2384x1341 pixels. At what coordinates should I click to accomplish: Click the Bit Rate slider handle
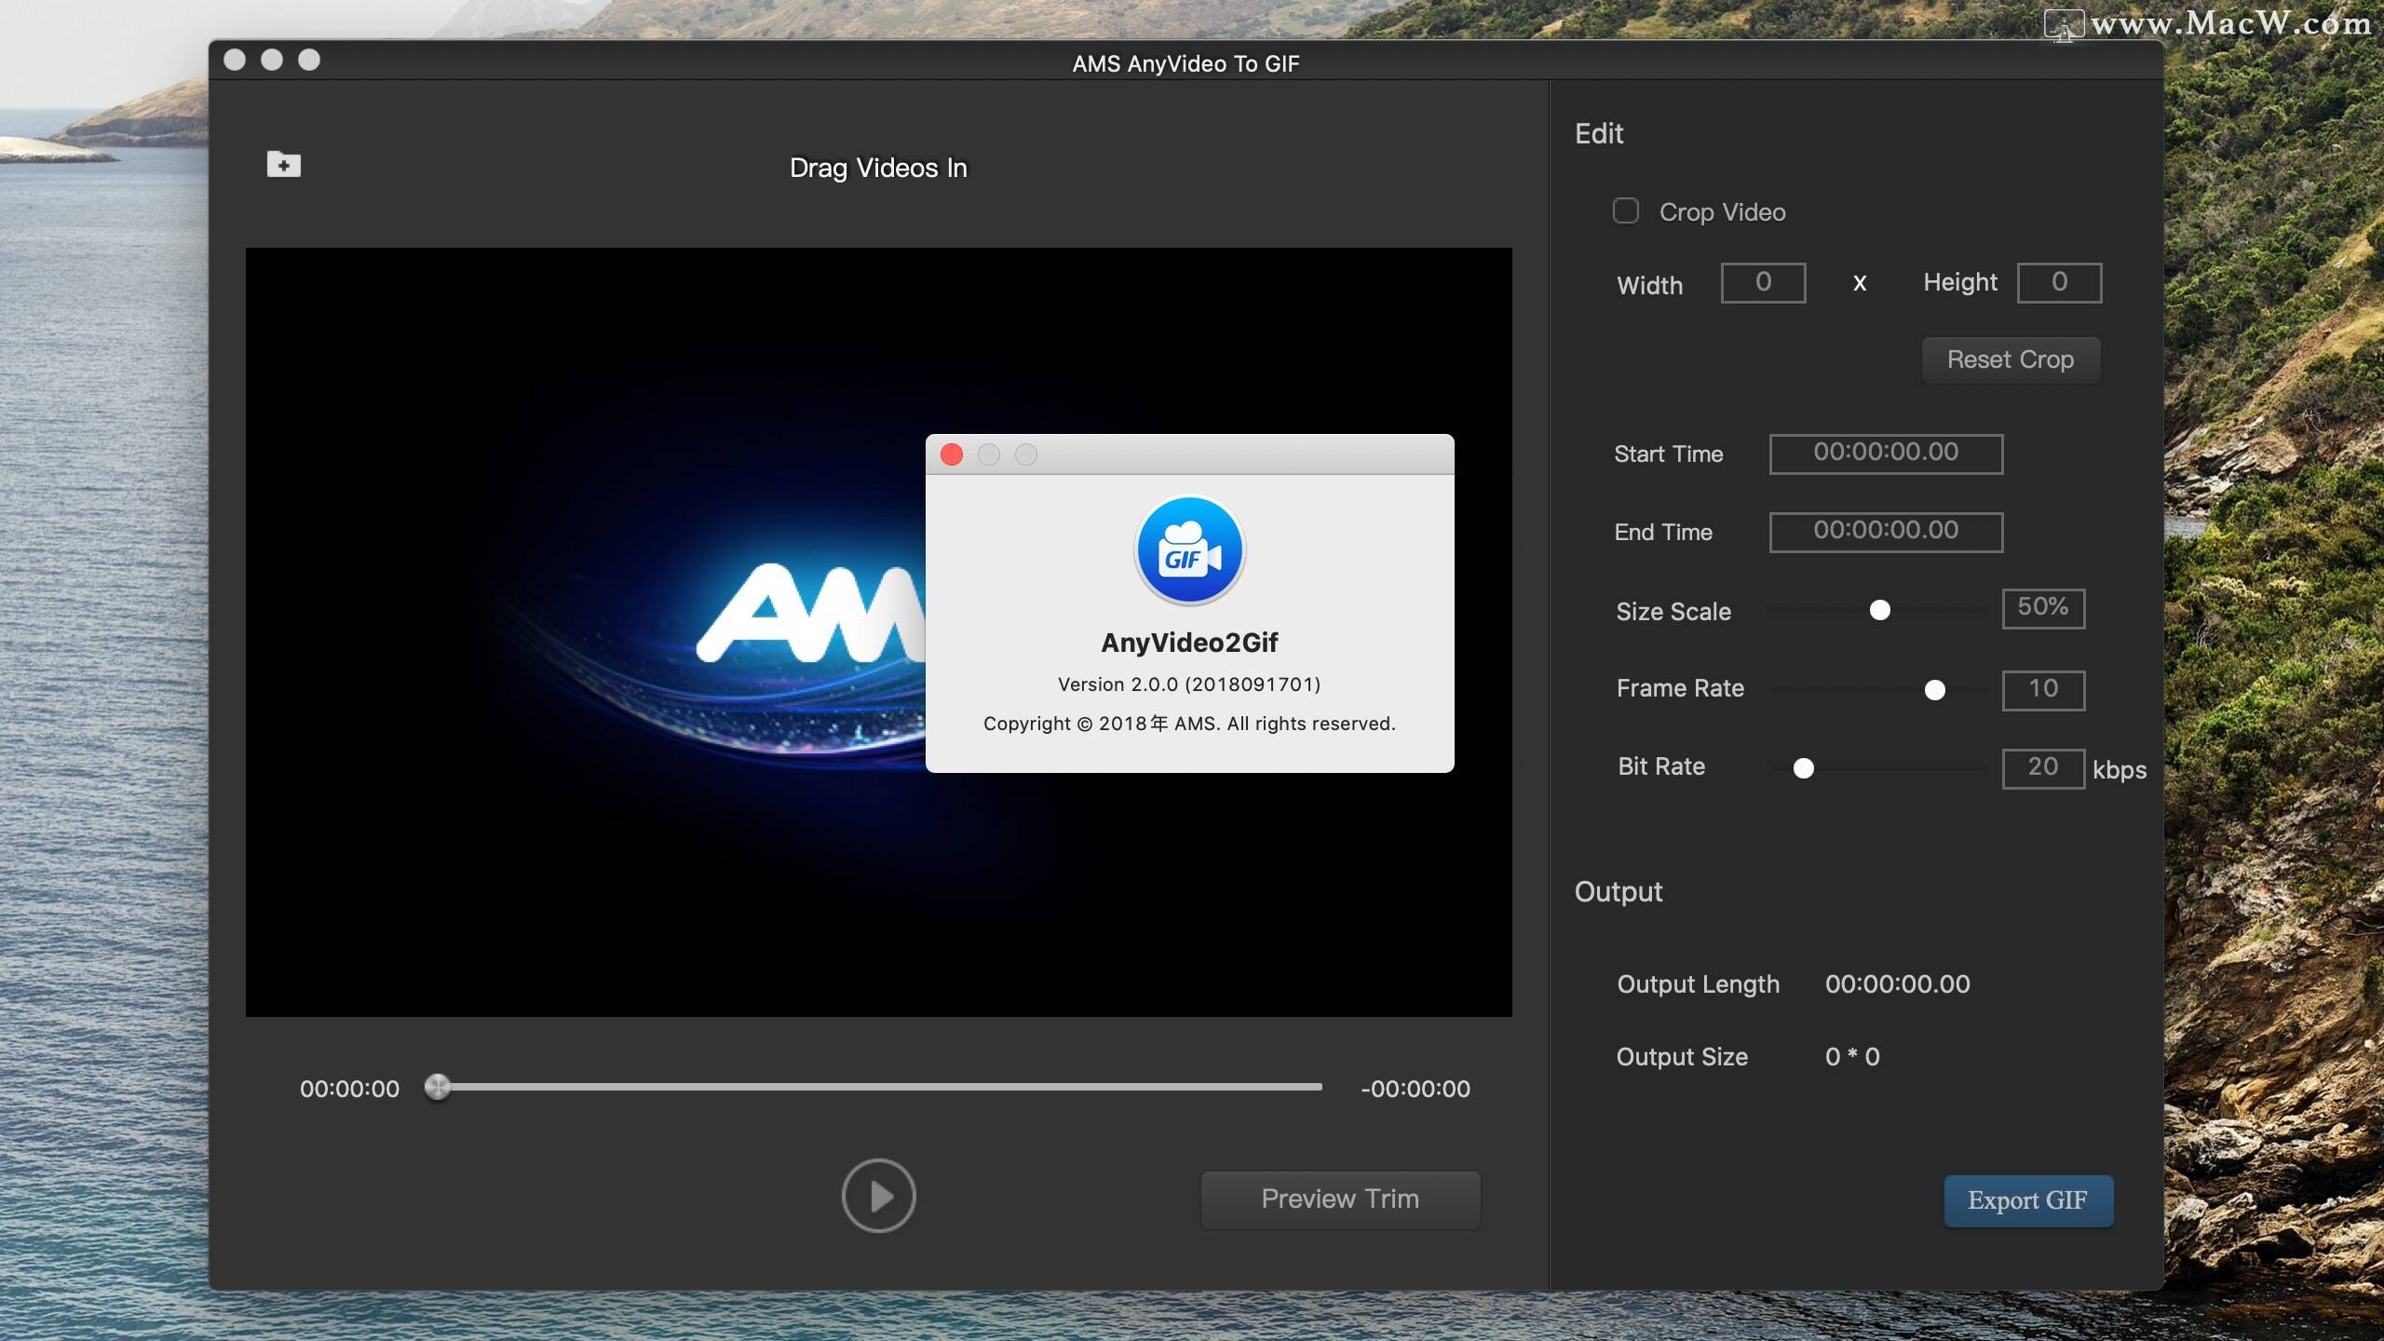click(x=1804, y=768)
